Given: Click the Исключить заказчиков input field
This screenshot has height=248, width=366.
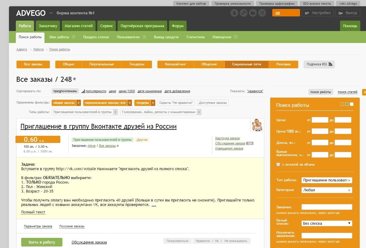Looking at the screenshot, I should 327,235.
